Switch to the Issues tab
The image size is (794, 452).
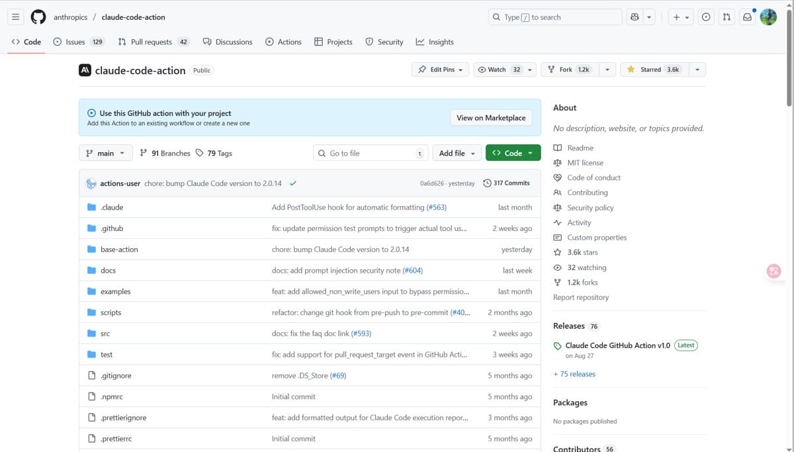coord(79,42)
